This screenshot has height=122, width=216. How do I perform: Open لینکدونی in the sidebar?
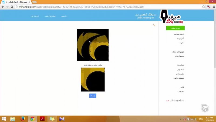point(180,69)
